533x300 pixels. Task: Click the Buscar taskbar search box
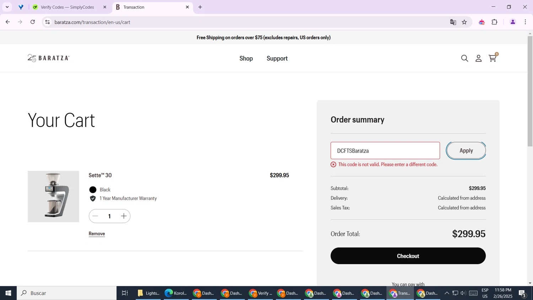point(67,293)
